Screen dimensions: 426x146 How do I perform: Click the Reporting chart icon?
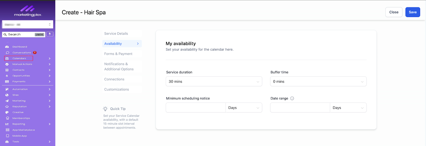[x=7, y=124]
